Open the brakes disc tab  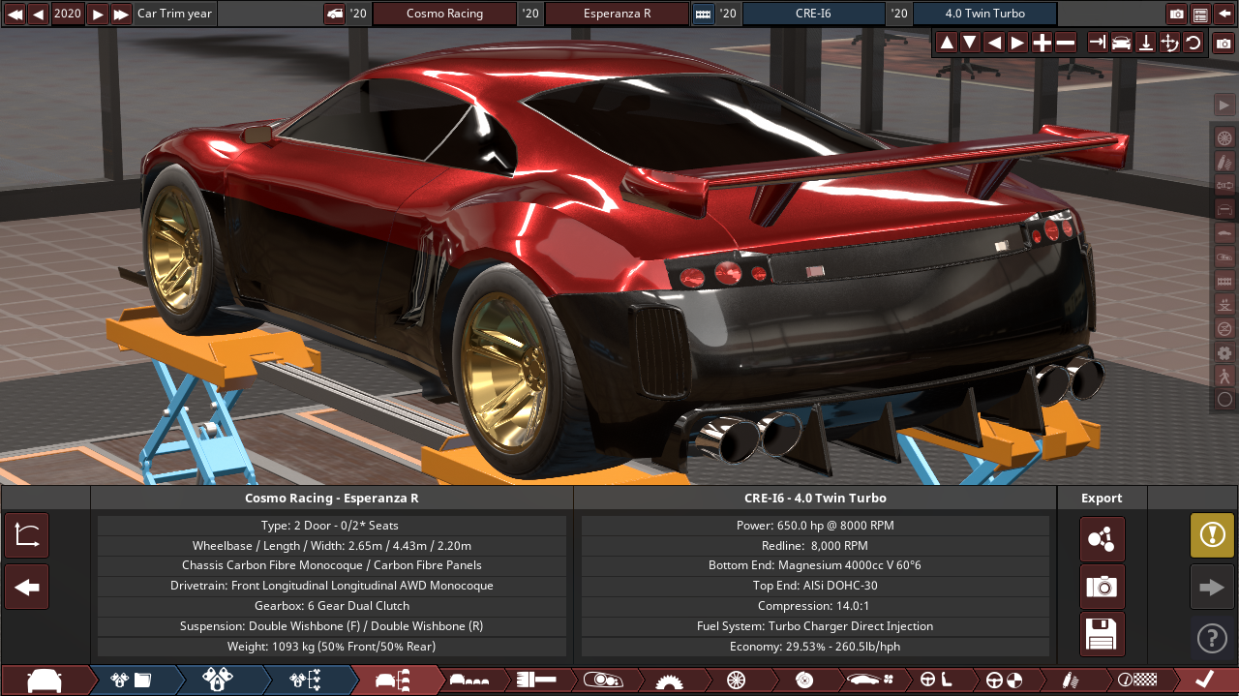(803, 681)
